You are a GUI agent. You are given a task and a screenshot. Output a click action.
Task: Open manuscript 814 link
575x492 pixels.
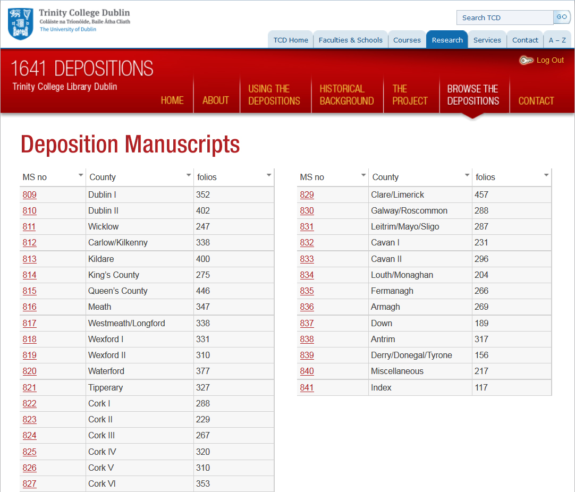pyautogui.click(x=29, y=275)
